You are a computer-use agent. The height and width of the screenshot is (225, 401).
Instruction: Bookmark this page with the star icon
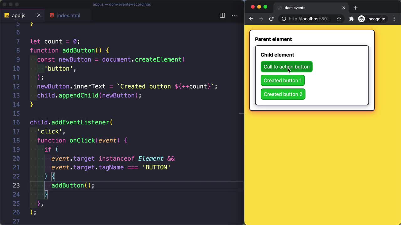click(339, 19)
